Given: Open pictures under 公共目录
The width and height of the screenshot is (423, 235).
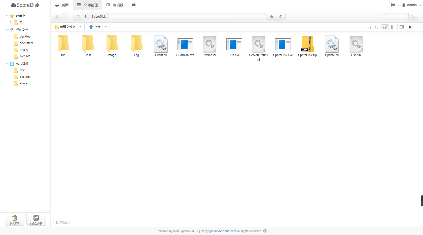Looking at the screenshot, I should (25, 77).
